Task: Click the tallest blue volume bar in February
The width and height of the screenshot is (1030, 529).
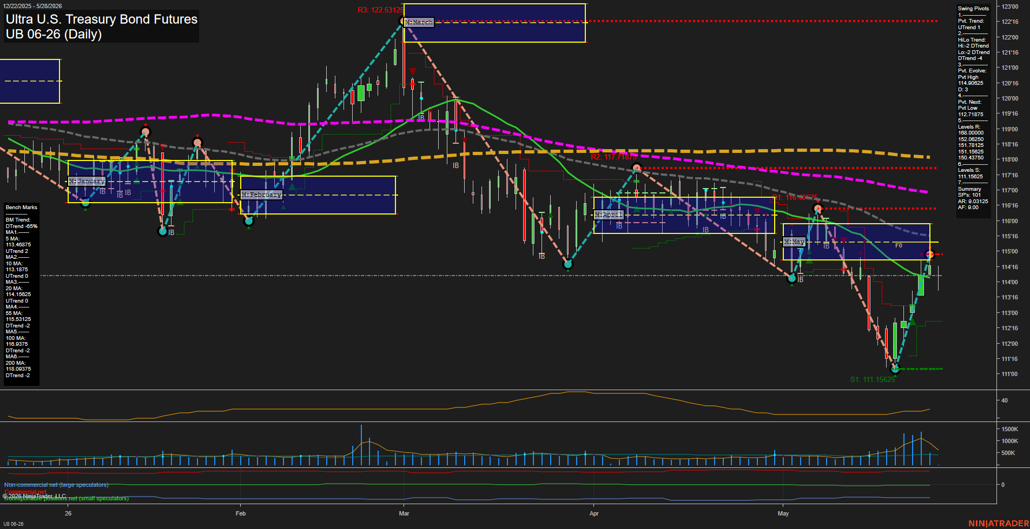Action: pos(361,445)
